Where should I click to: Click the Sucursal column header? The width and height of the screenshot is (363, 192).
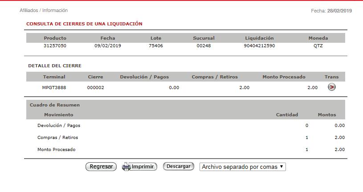click(204, 38)
